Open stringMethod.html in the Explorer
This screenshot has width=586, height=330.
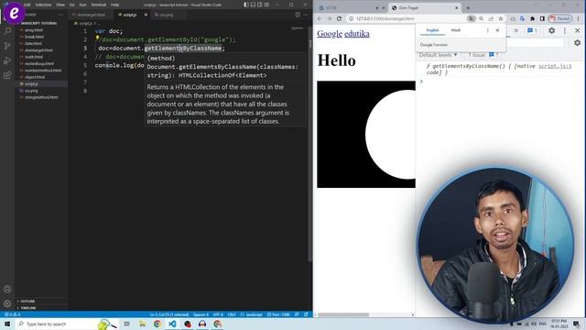click(x=41, y=97)
